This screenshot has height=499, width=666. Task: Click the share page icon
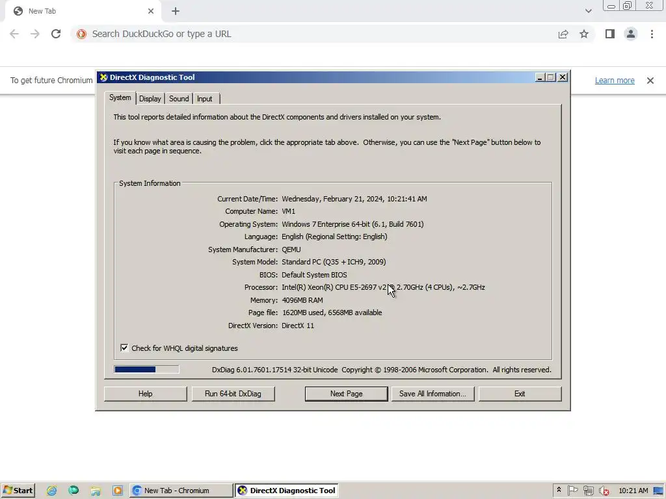[563, 34]
